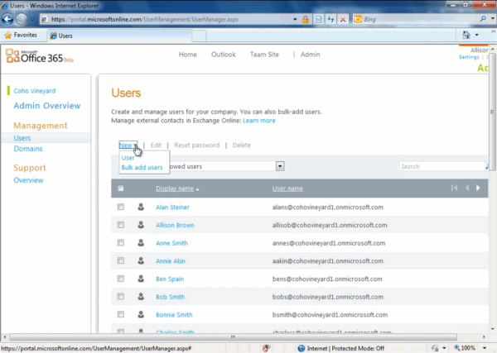Sort by Display name column header

click(x=175, y=188)
